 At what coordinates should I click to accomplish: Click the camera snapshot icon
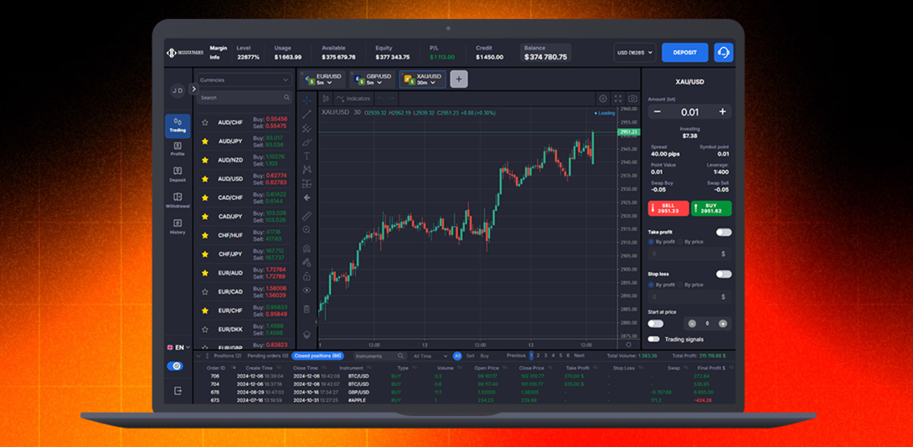633,99
